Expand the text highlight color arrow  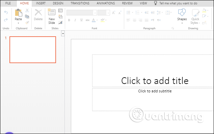click(106, 20)
